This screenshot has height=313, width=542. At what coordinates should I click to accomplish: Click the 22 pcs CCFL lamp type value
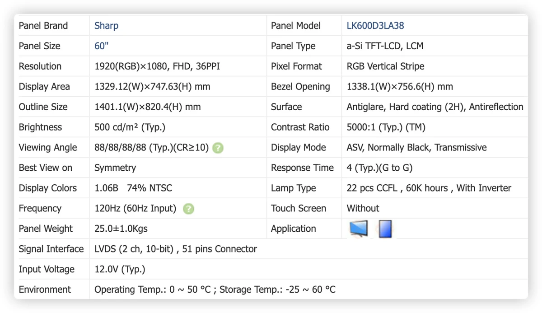point(429,188)
